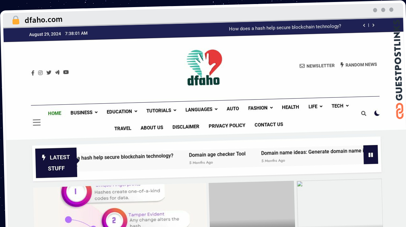This screenshot has height=227, width=406.
Task: Expand the Business dropdown menu
Action: (x=84, y=112)
